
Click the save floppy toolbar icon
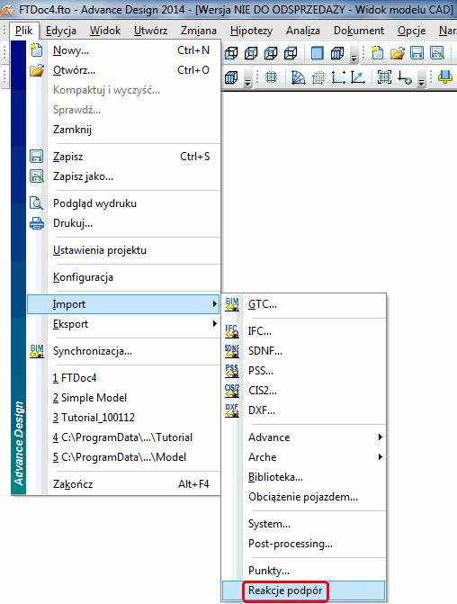coord(417,53)
